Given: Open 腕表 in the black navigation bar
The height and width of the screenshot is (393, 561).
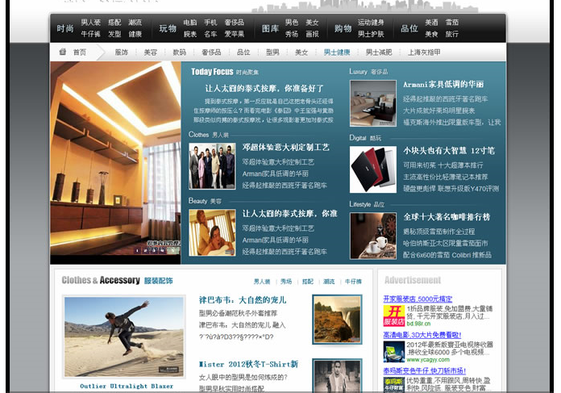Looking at the screenshot, I should 190,34.
